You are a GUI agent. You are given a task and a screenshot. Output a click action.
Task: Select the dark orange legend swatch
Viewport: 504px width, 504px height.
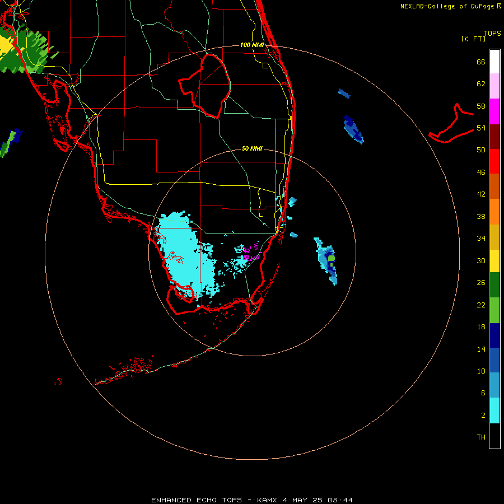pyautogui.click(x=494, y=186)
